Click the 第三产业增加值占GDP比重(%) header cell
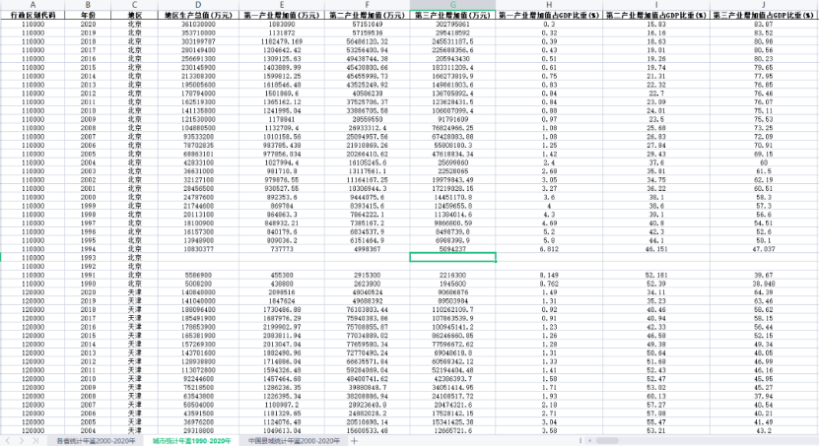The width and height of the screenshot is (819, 446). click(764, 15)
